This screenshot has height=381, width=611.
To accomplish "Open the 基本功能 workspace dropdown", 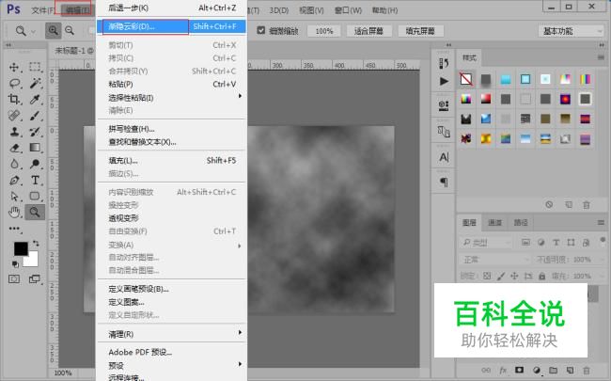I will [x=571, y=31].
